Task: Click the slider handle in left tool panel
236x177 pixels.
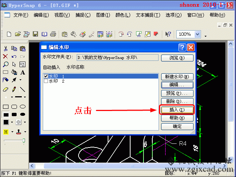Action: 24,141
